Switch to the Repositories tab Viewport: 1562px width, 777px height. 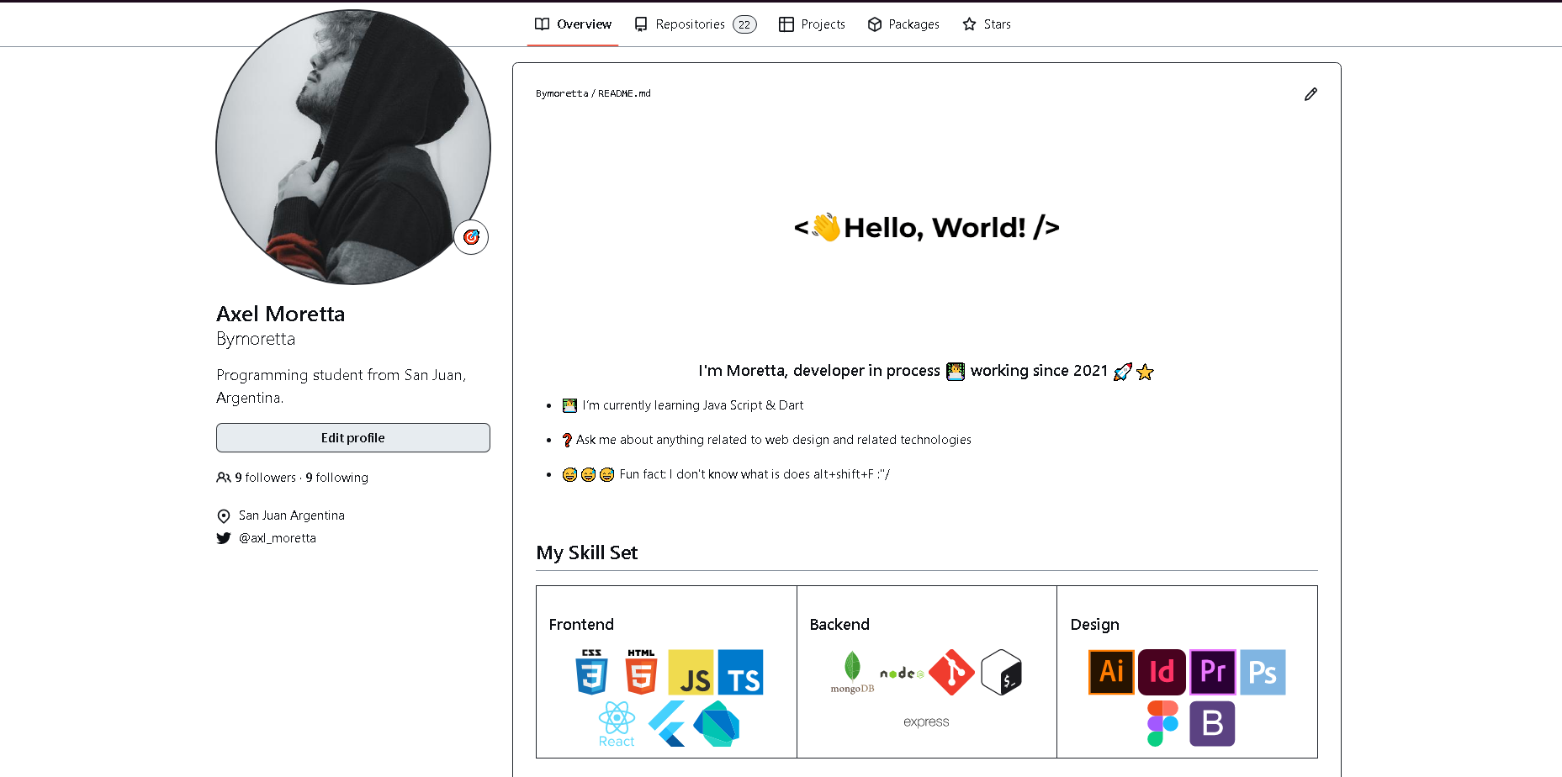(x=695, y=24)
